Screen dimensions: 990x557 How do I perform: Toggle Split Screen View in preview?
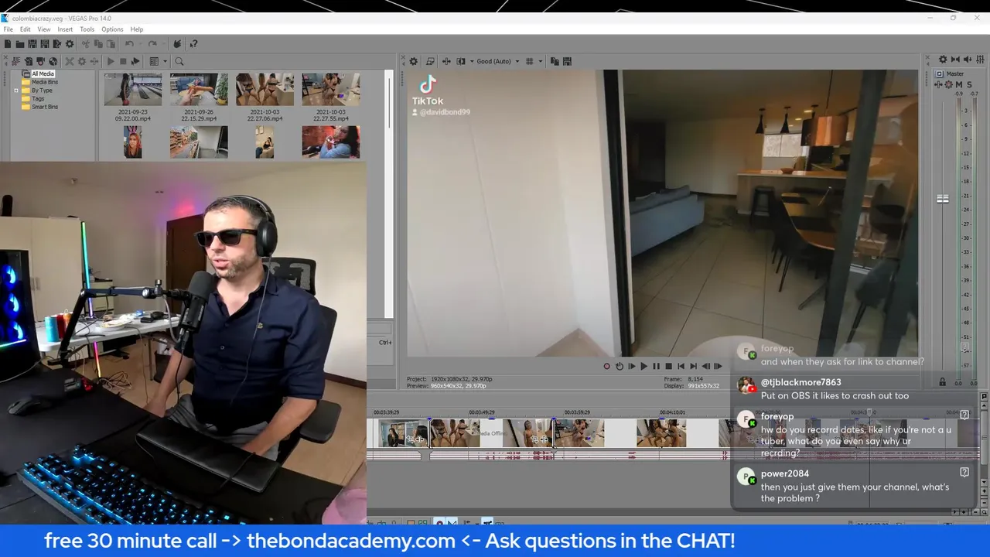pyautogui.click(x=461, y=61)
